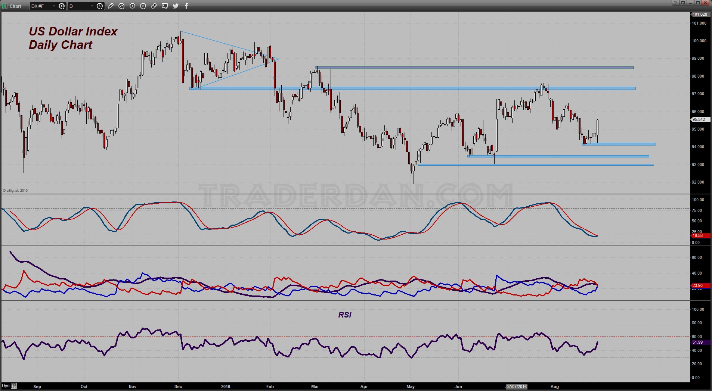This screenshot has width=712, height=391.
Task: Share chart via Twitter icon
Action: (x=176, y=6)
